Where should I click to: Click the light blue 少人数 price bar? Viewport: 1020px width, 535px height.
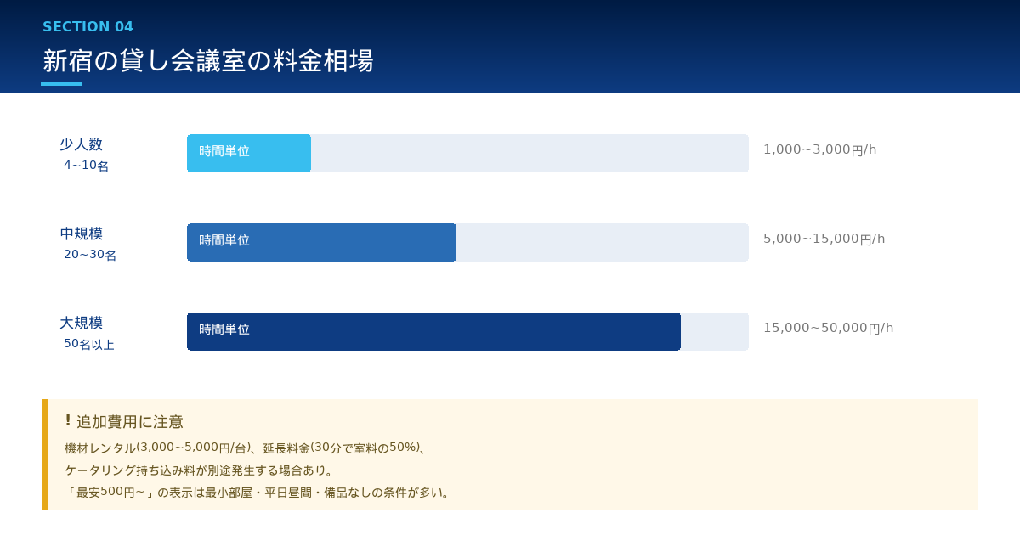coord(249,153)
